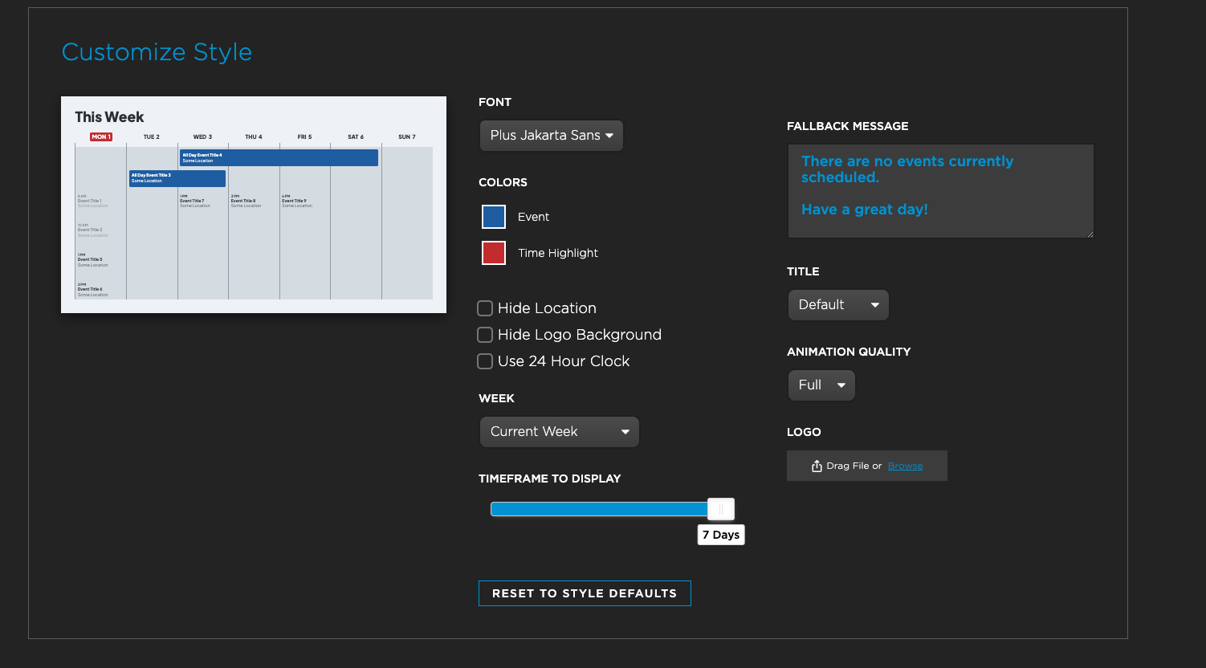Viewport: 1206px width, 668px height.
Task: Click the Reset to Style Defaults button
Action: pos(585,593)
